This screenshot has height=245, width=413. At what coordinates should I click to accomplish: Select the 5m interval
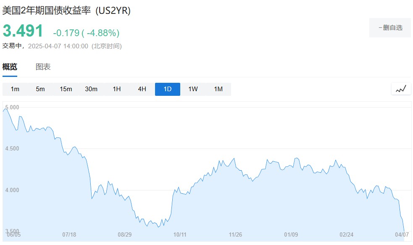coord(40,89)
